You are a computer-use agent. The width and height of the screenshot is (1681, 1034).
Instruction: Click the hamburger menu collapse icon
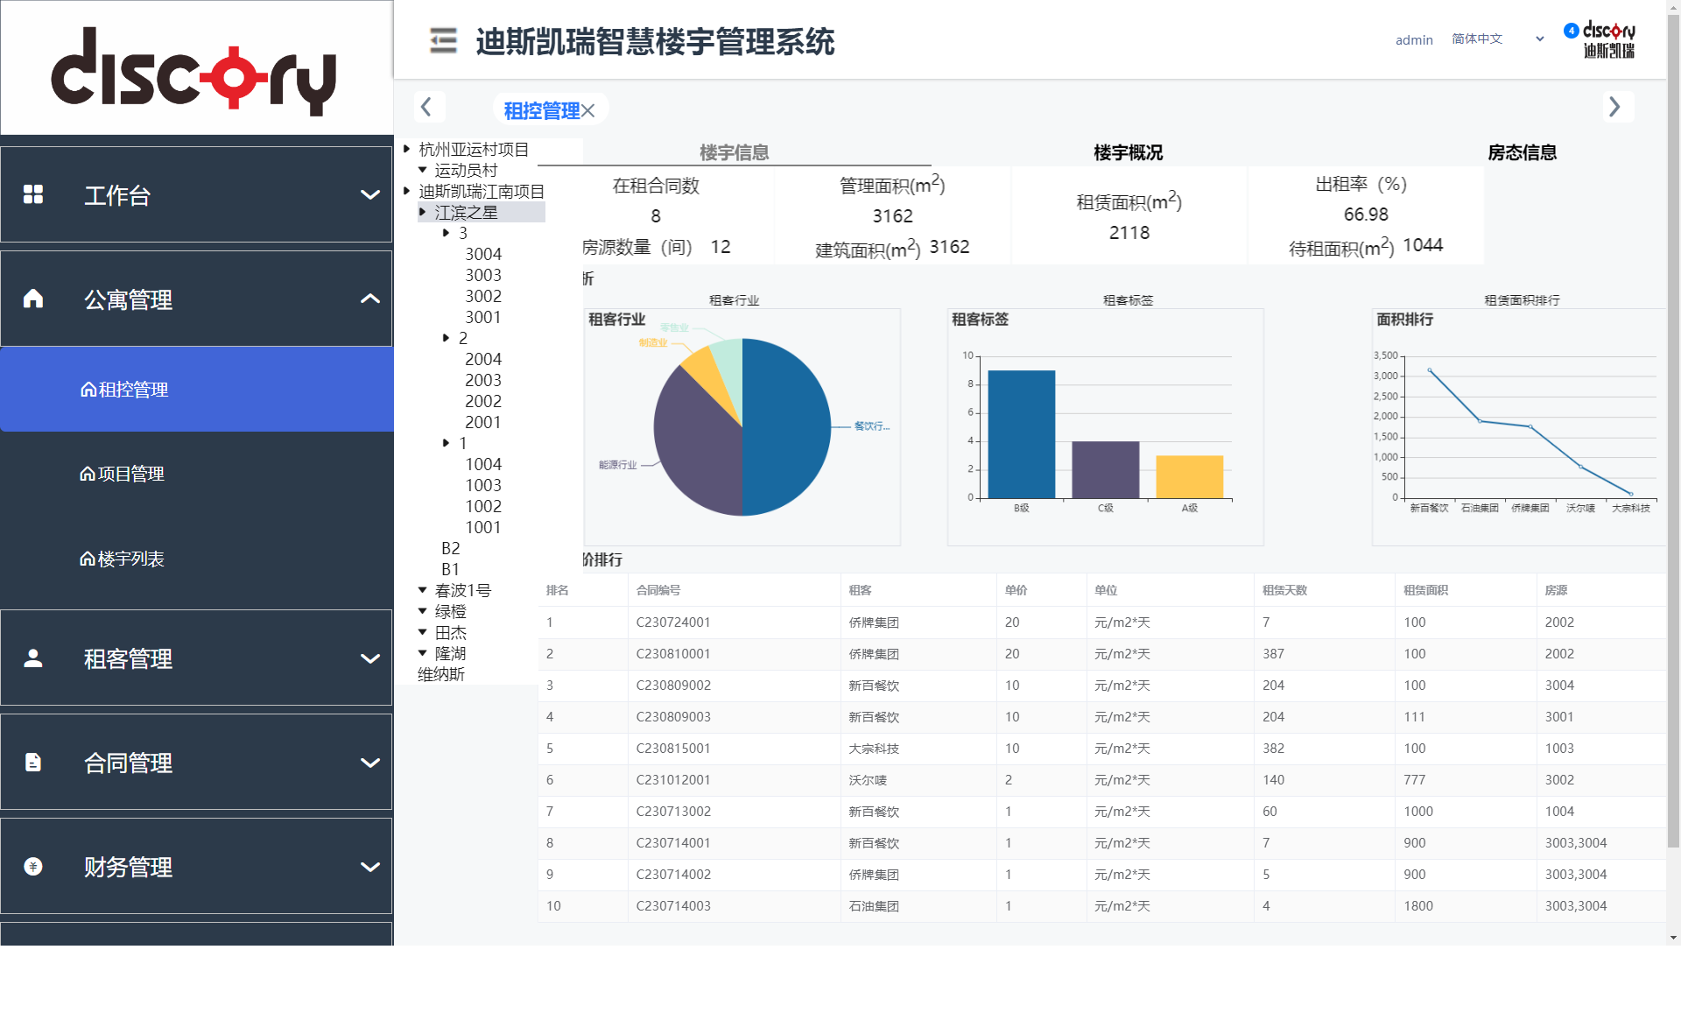[443, 40]
